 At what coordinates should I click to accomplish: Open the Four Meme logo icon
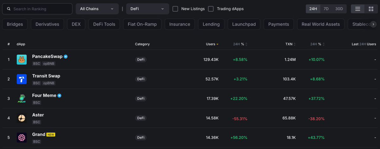[22, 99]
